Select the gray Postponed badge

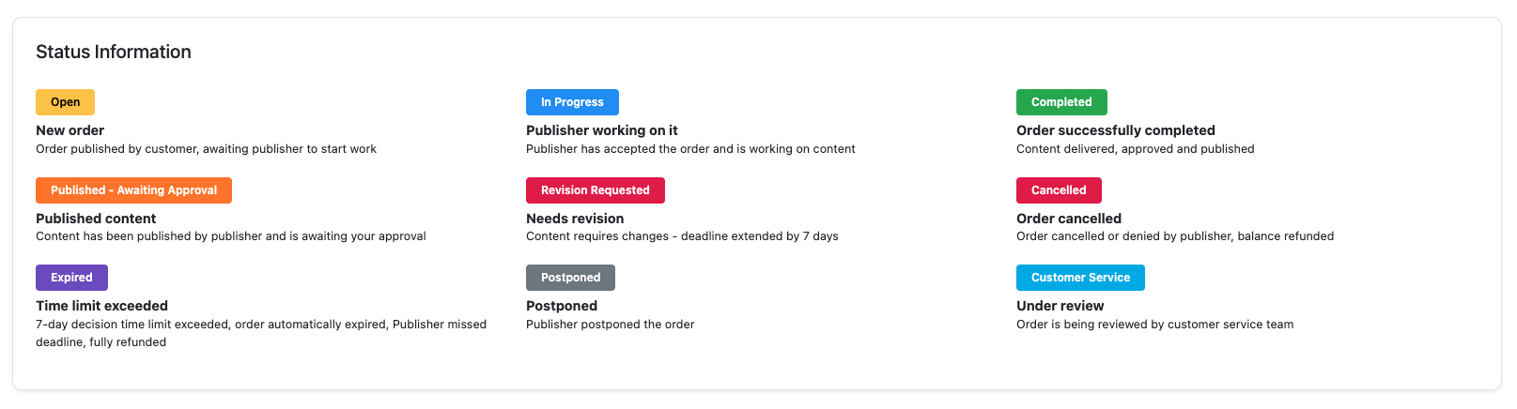tap(570, 278)
